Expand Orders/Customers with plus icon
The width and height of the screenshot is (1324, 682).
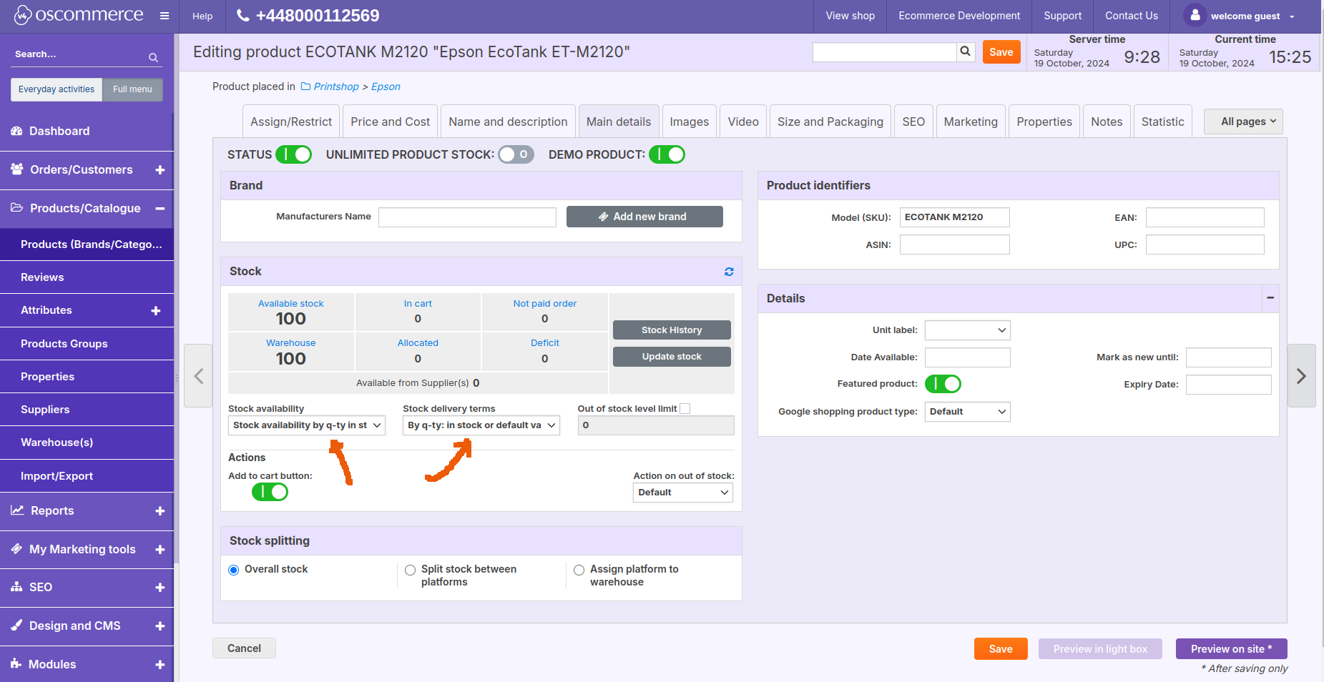(160, 170)
